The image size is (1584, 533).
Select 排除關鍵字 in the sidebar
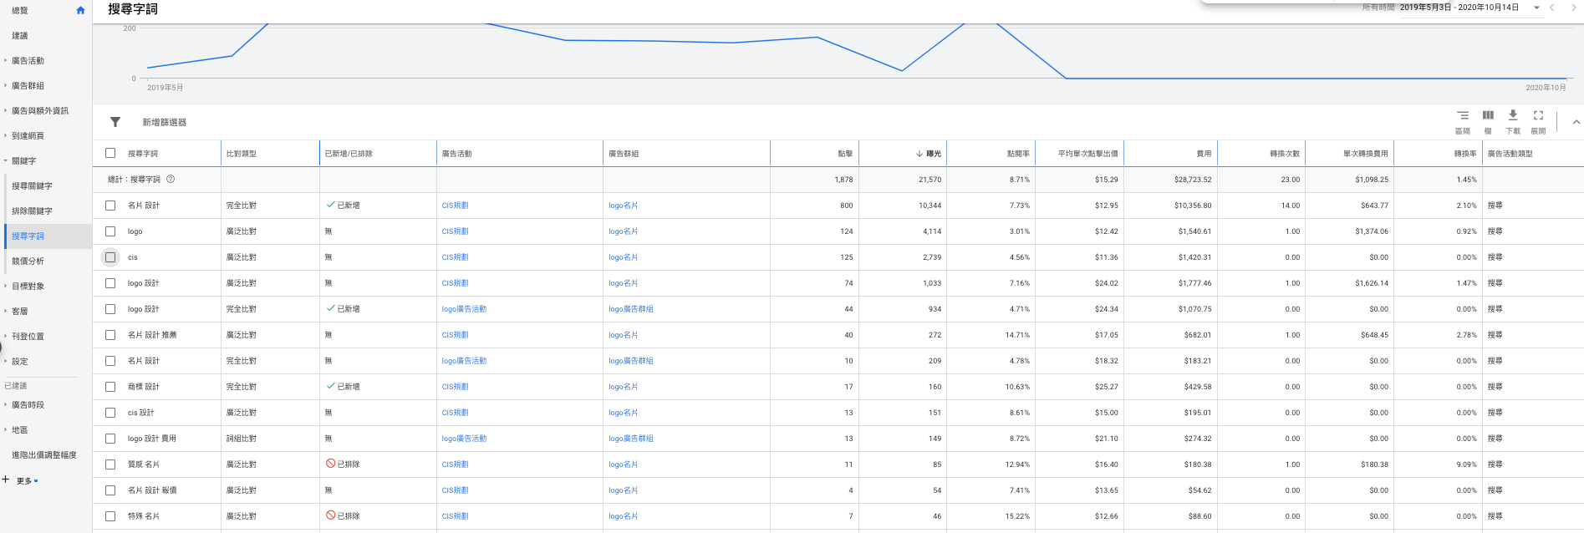tap(32, 211)
